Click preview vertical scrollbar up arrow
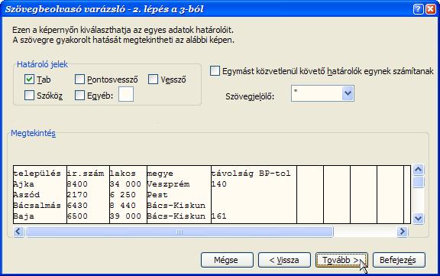This screenshot has width=440, height=276. coord(418,170)
